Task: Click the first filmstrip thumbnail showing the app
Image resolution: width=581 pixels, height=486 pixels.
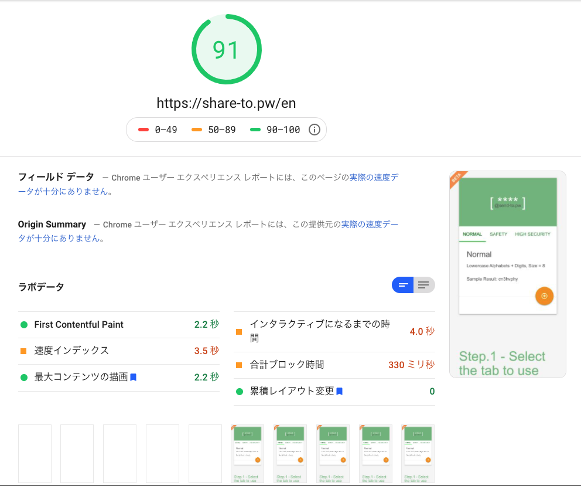Action: click(247, 453)
